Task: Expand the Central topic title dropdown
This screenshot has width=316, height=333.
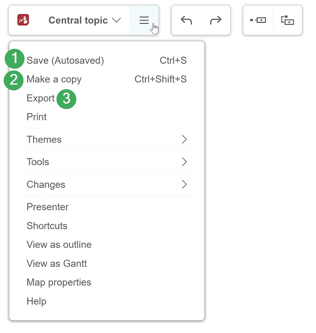Action: (x=85, y=20)
